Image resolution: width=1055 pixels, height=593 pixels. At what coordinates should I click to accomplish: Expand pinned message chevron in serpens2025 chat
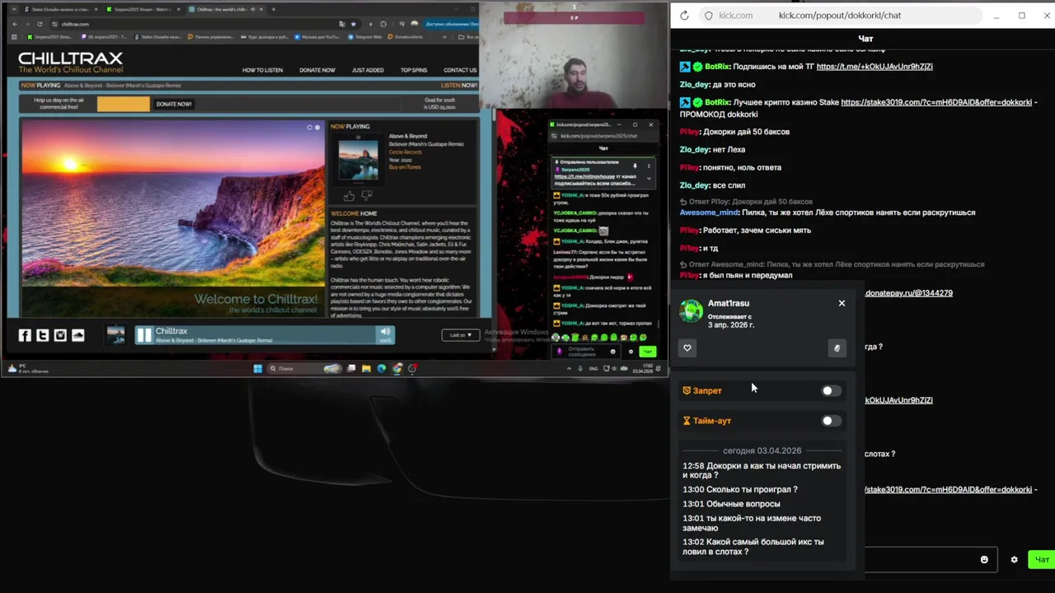coord(649,178)
